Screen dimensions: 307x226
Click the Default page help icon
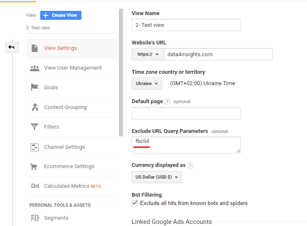[167, 101]
